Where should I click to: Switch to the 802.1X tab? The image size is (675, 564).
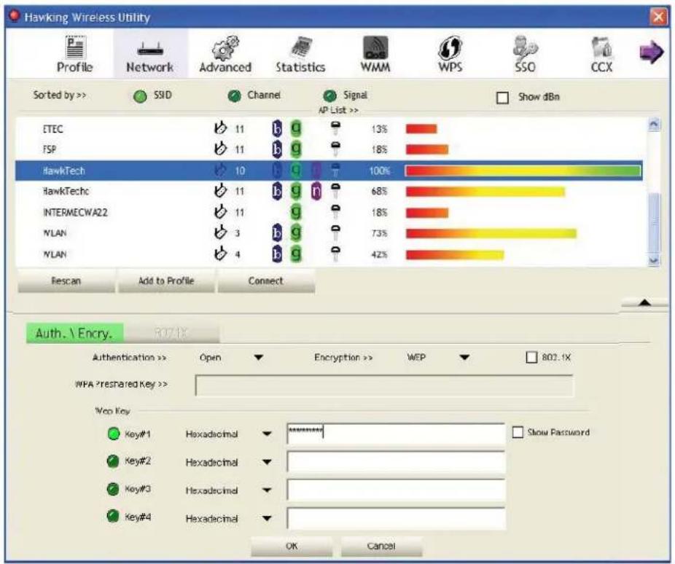[171, 334]
